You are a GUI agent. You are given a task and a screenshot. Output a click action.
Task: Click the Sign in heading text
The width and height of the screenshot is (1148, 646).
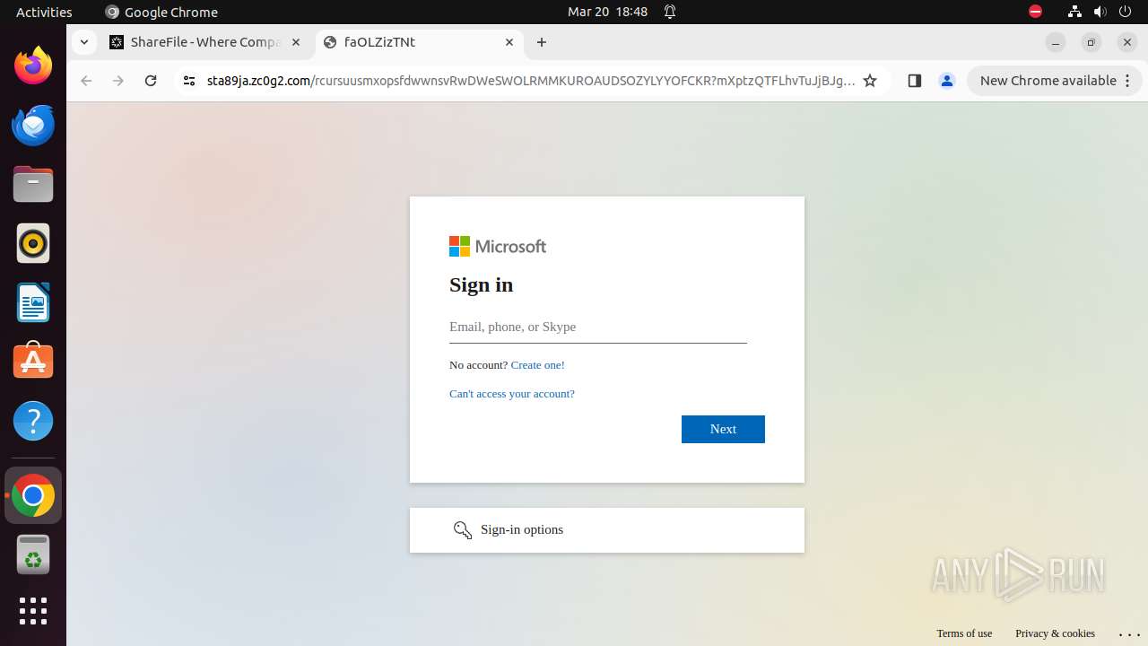482,285
